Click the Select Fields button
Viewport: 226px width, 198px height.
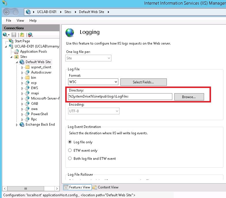[x=143, y=82]
